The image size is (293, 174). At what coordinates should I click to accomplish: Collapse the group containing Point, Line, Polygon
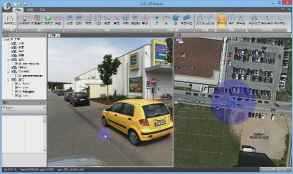tap(8, 79)
